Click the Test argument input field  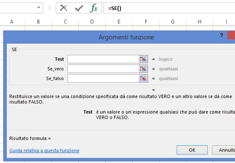pyautogui.click(x=103, y=59)
